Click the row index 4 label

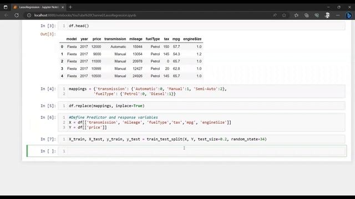[62, 76]
